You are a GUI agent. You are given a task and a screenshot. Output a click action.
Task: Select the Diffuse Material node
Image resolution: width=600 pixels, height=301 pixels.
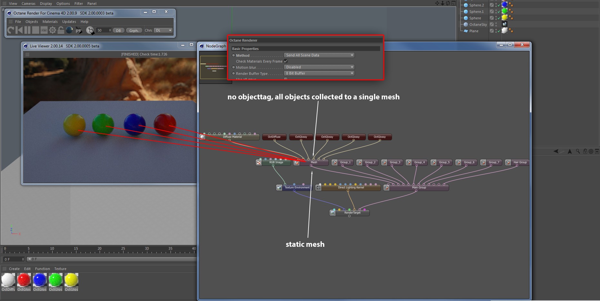tap(230, 137)
